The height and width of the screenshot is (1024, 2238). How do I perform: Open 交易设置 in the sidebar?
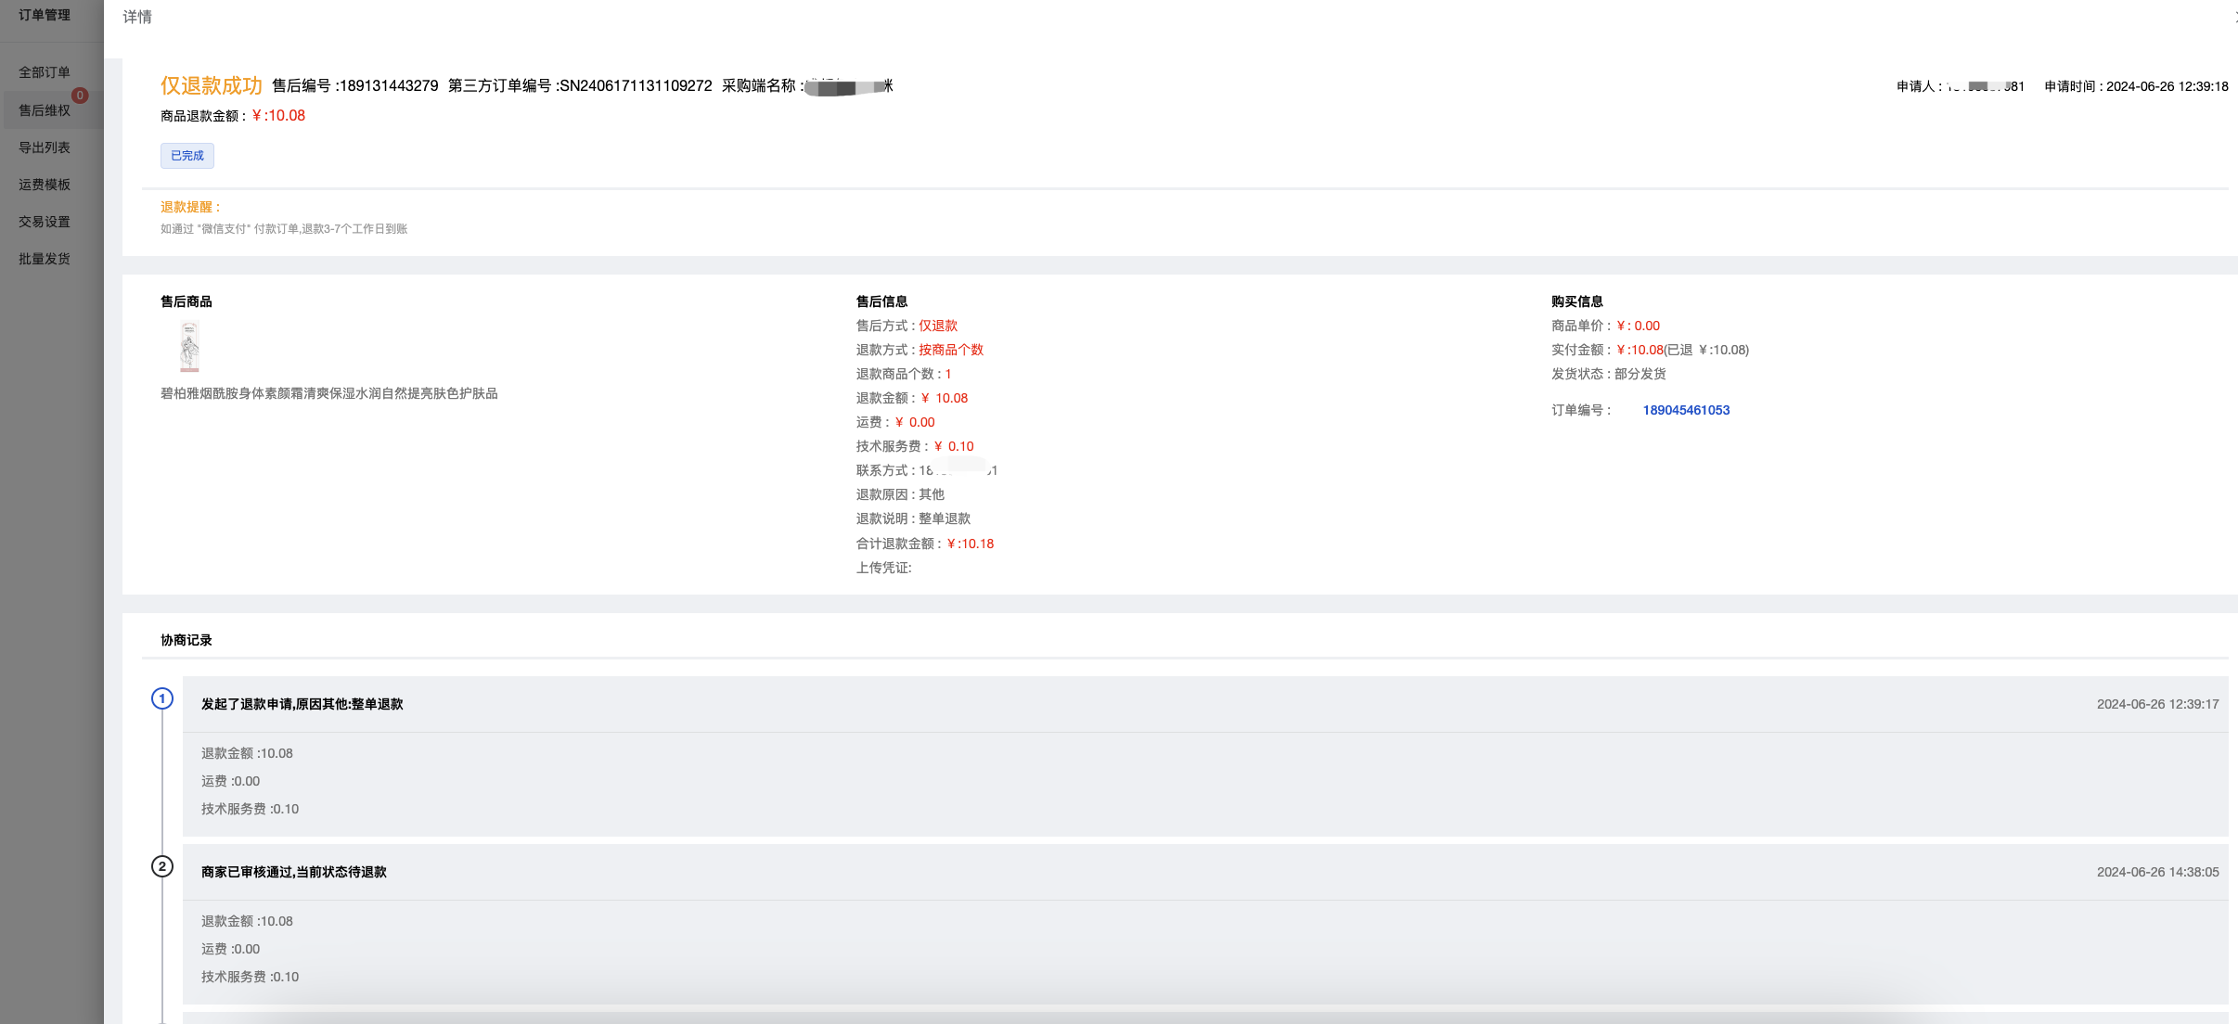coord(45,222)
